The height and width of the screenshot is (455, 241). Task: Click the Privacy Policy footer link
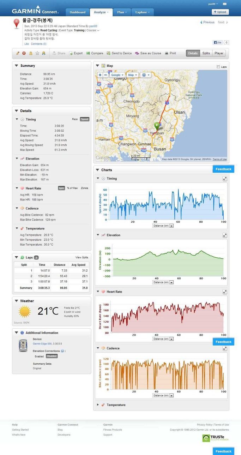coord(205,425)
